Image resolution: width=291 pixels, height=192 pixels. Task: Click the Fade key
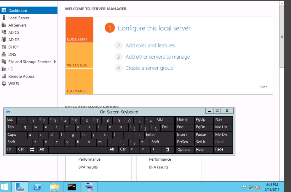click(223, 150)
